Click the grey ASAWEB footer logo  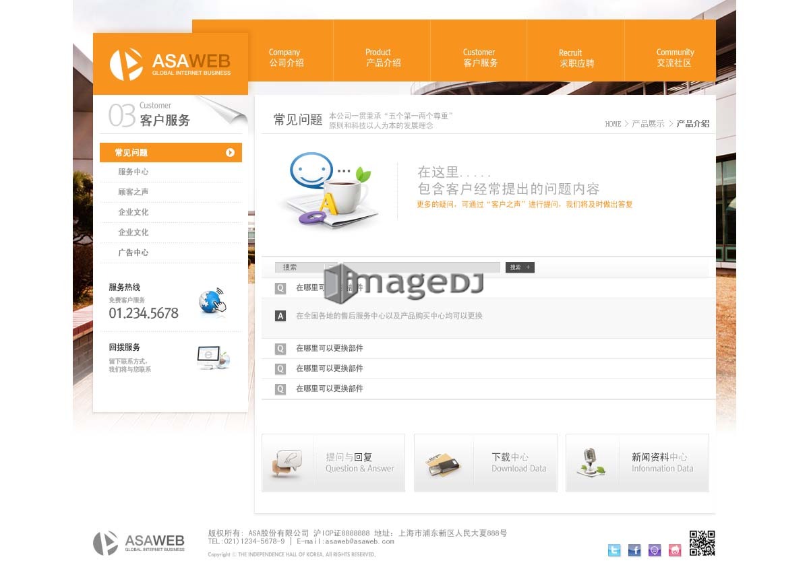tap(139, 543)
